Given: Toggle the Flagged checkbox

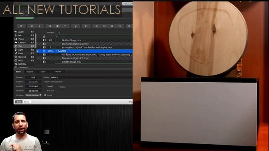Looking at the screenshot, I should [x=45, y=86].
